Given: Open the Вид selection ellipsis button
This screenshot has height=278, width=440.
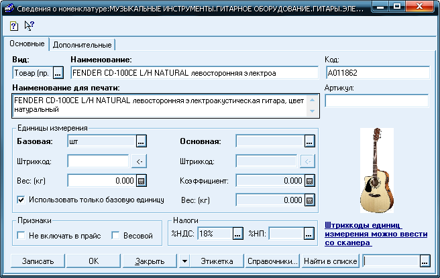Looking at the screenshot, I should (x=58, y=73).
